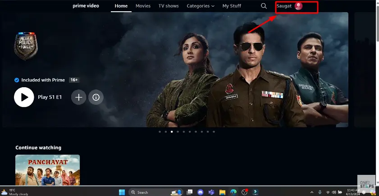The width and height of the screenshot is (379, 196).
Task: Select the Home tab
Action: pos(121,6)
